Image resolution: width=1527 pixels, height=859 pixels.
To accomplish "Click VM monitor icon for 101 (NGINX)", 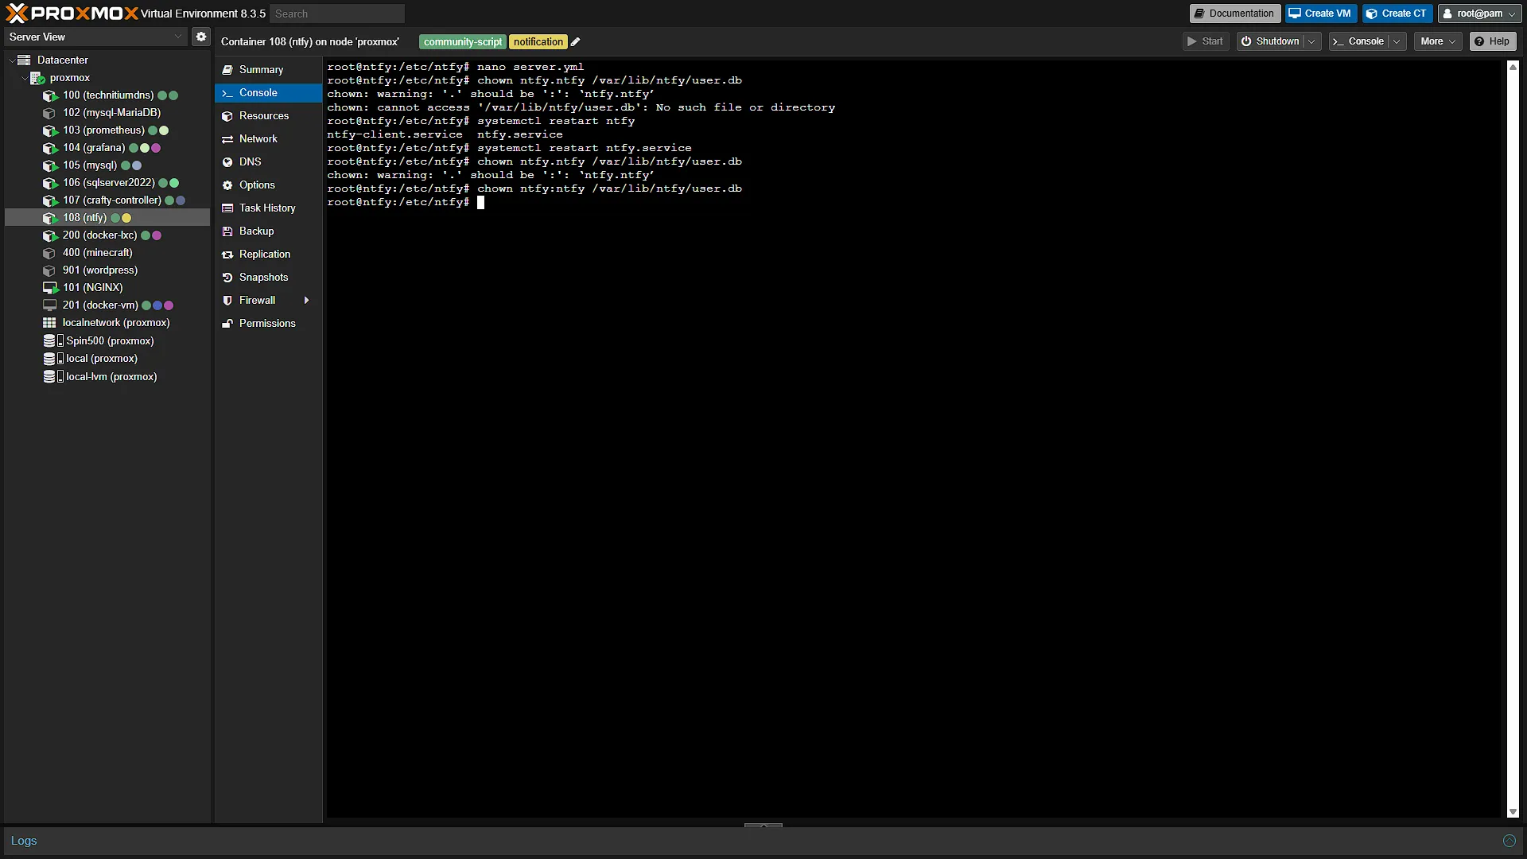I will 50,288.
